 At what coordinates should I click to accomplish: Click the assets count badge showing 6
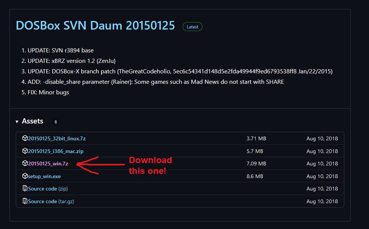[56, 122]
